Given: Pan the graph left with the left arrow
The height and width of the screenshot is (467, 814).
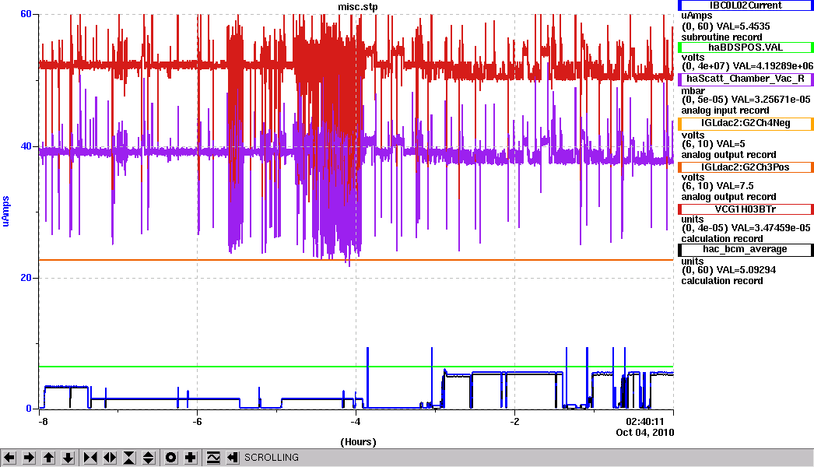Looking at the screenshot, I should [9, 458].
